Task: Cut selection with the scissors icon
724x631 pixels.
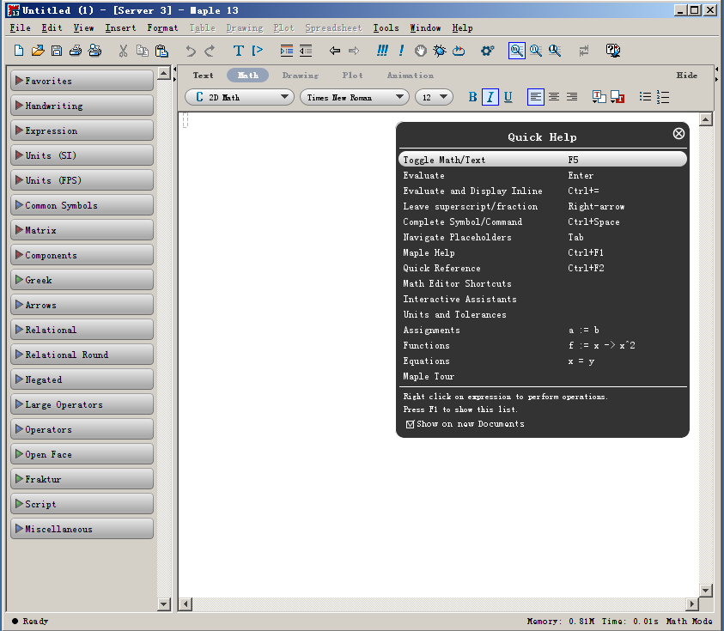Action: tap(123, 51)
